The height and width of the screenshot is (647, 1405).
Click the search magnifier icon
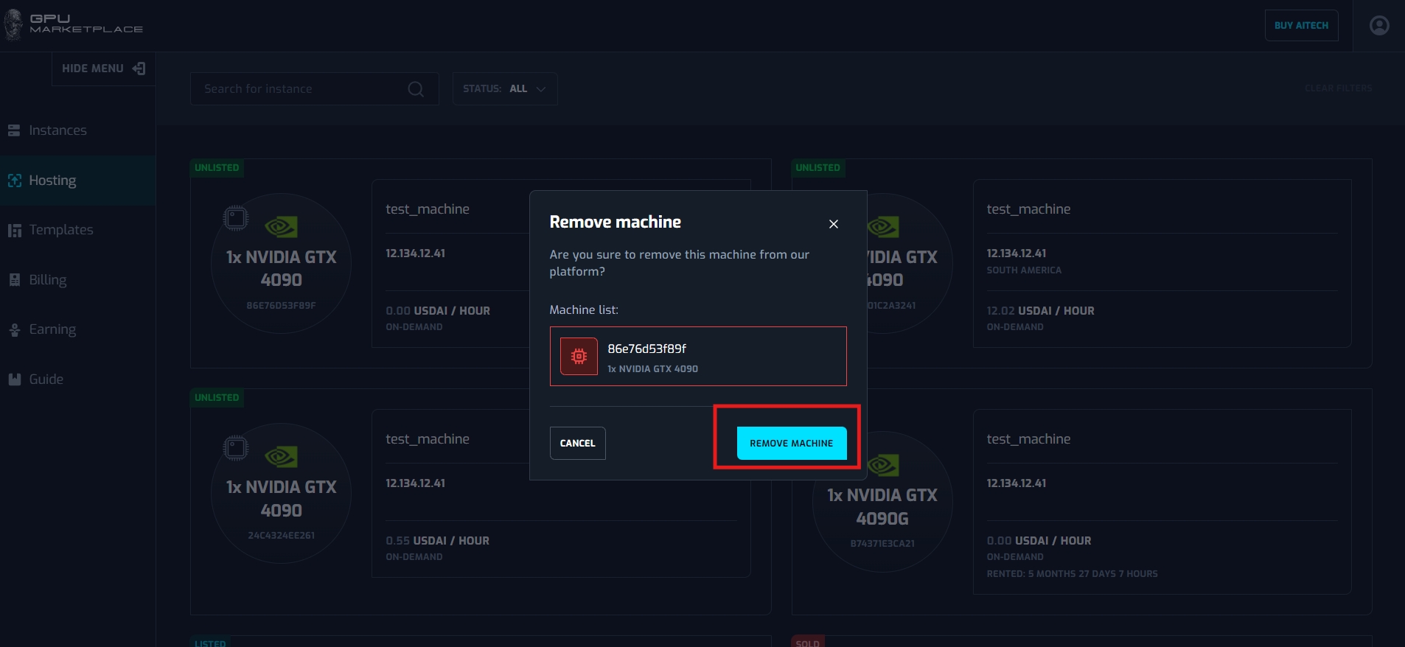pyautogui.click(x=416, y=89)
